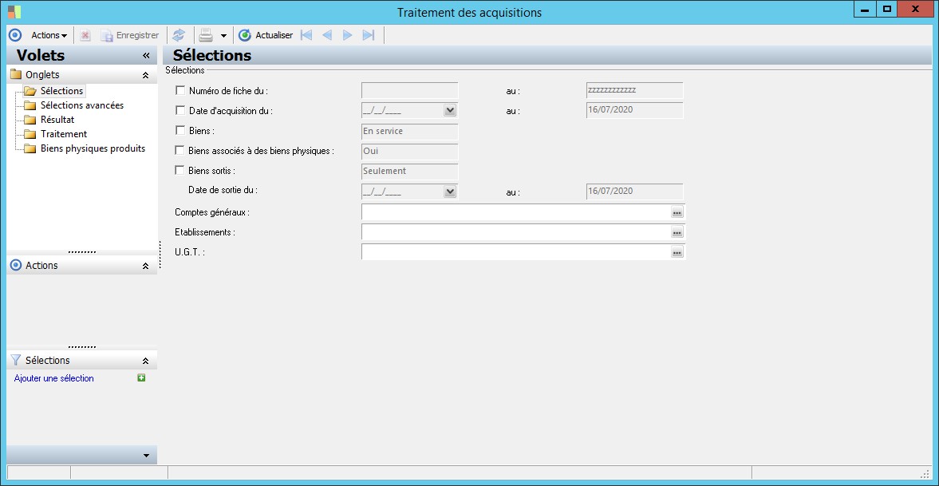Enable the Biens sortis checkbox

tap(179, 170)
